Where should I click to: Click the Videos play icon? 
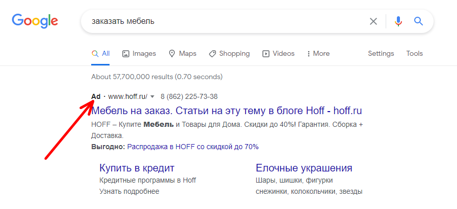point(265,54)
